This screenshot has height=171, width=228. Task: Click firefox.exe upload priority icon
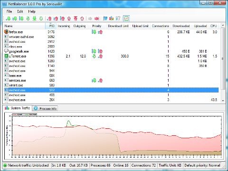tap(100, 32)
